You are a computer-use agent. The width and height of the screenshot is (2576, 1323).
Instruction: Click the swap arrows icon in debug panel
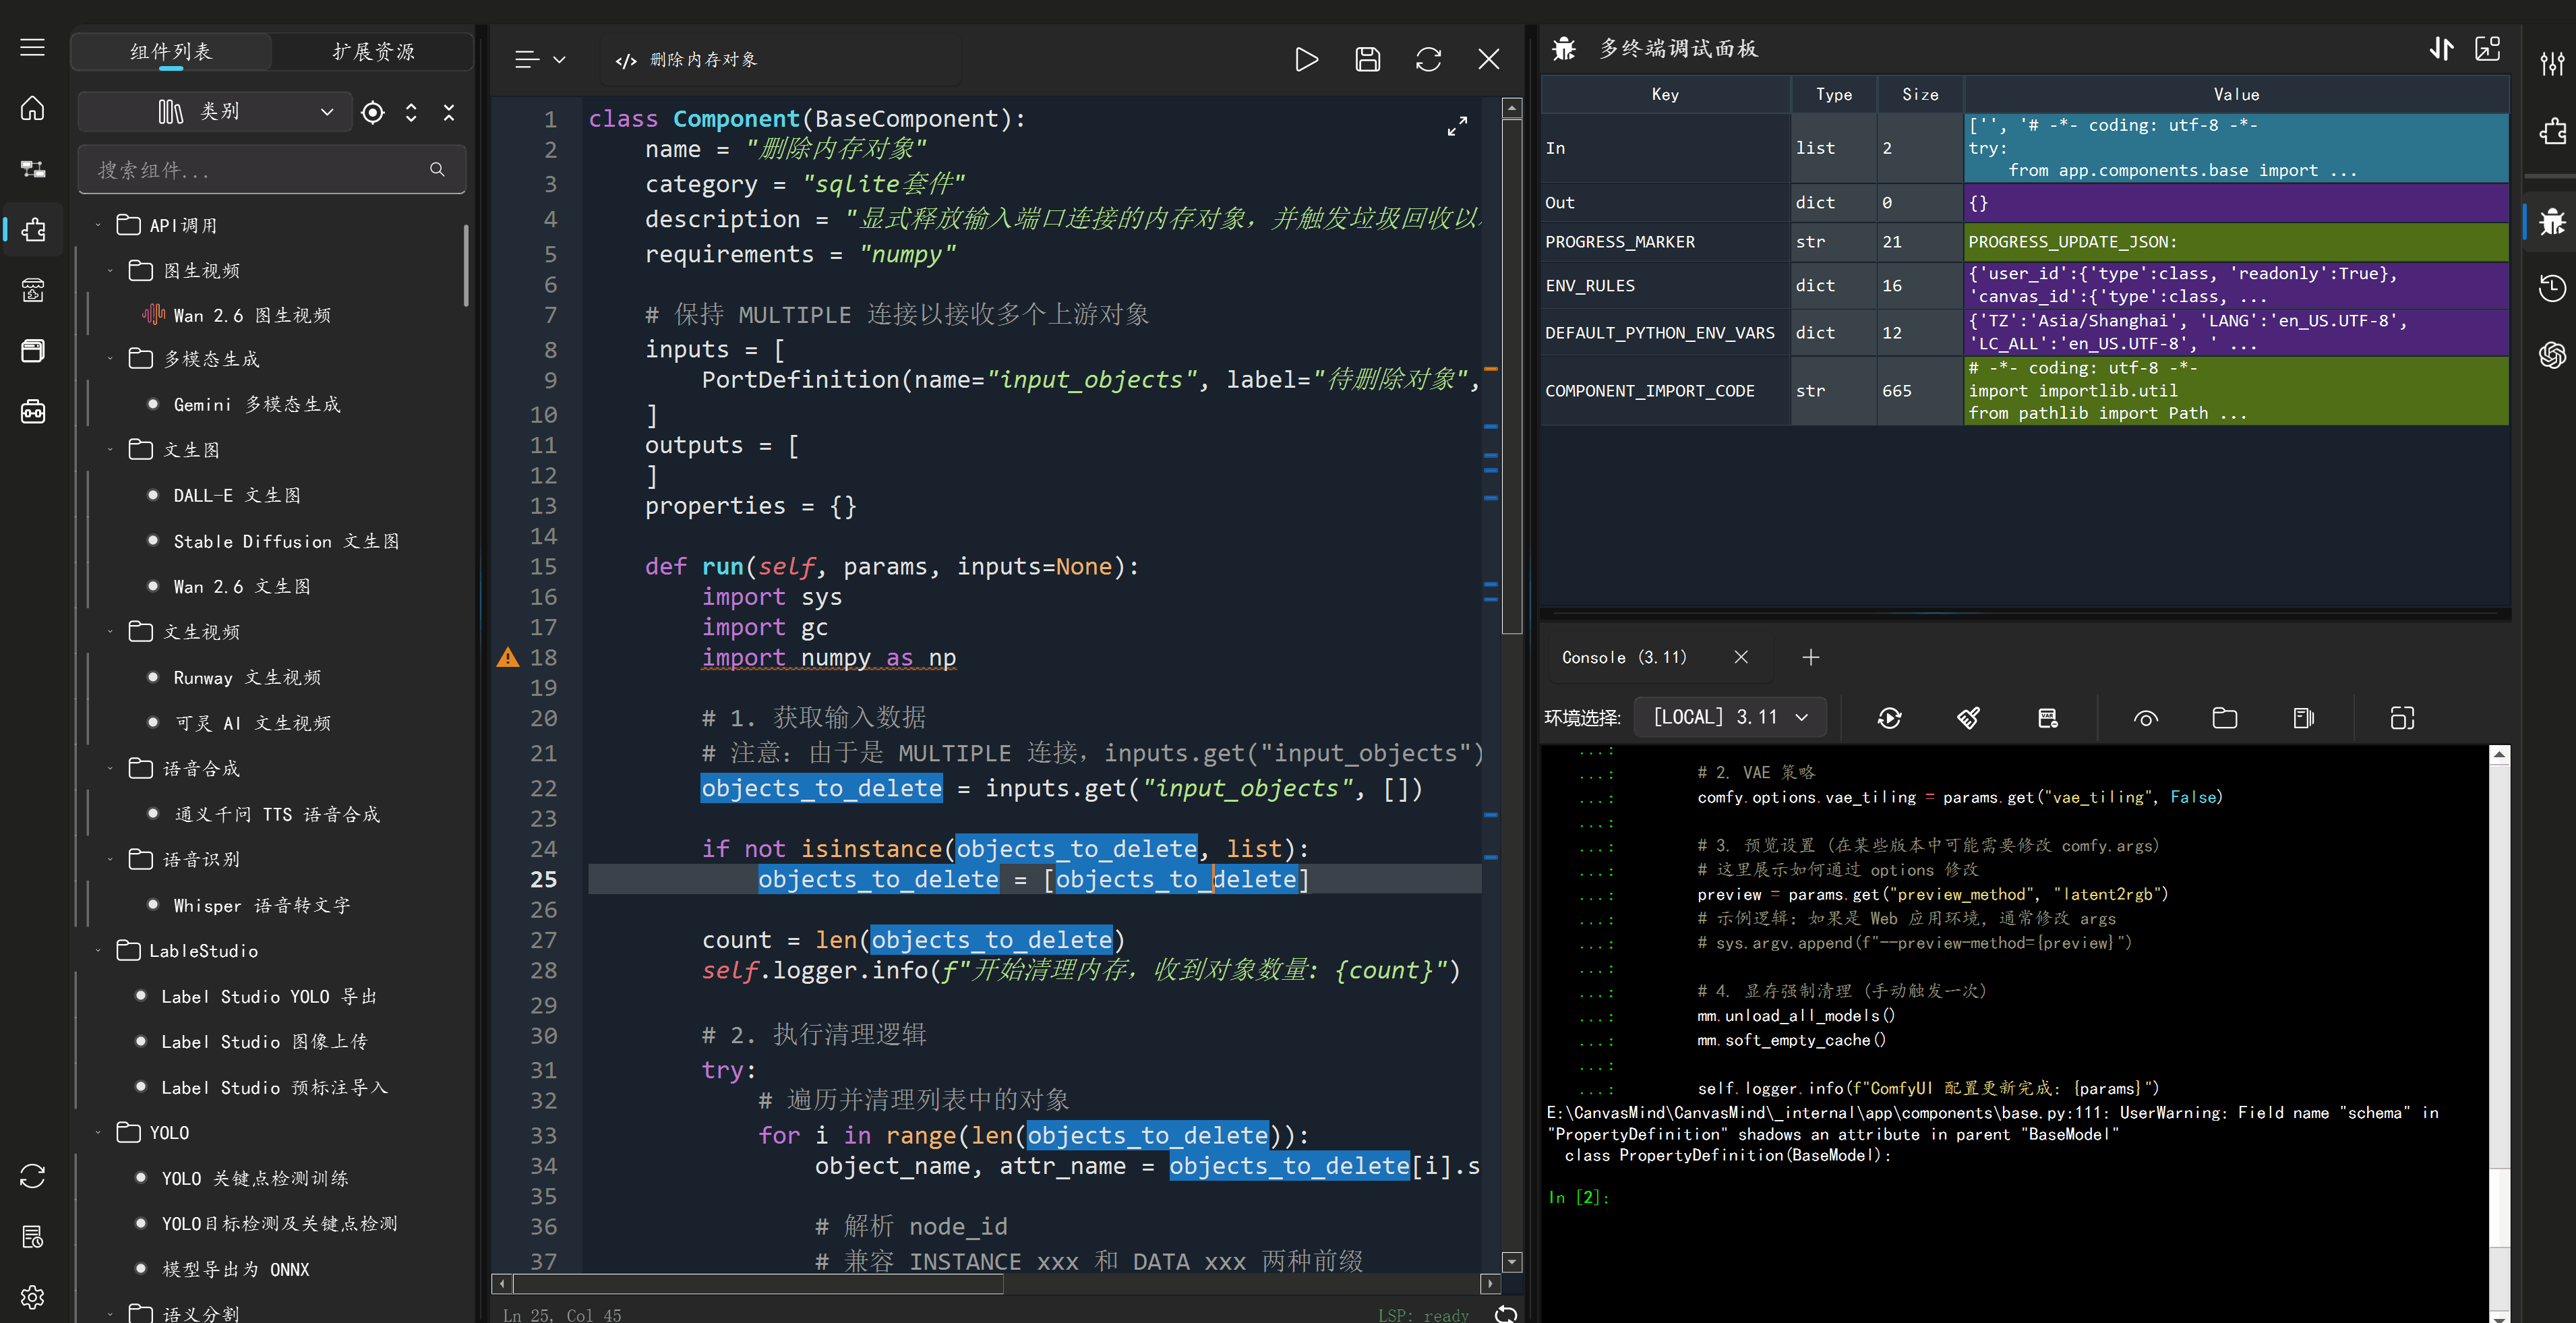pyautogui.click(x=2441, y=48)
